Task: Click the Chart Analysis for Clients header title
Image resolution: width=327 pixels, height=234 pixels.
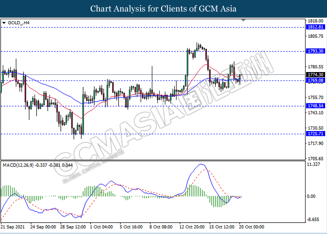Action: 163,9
